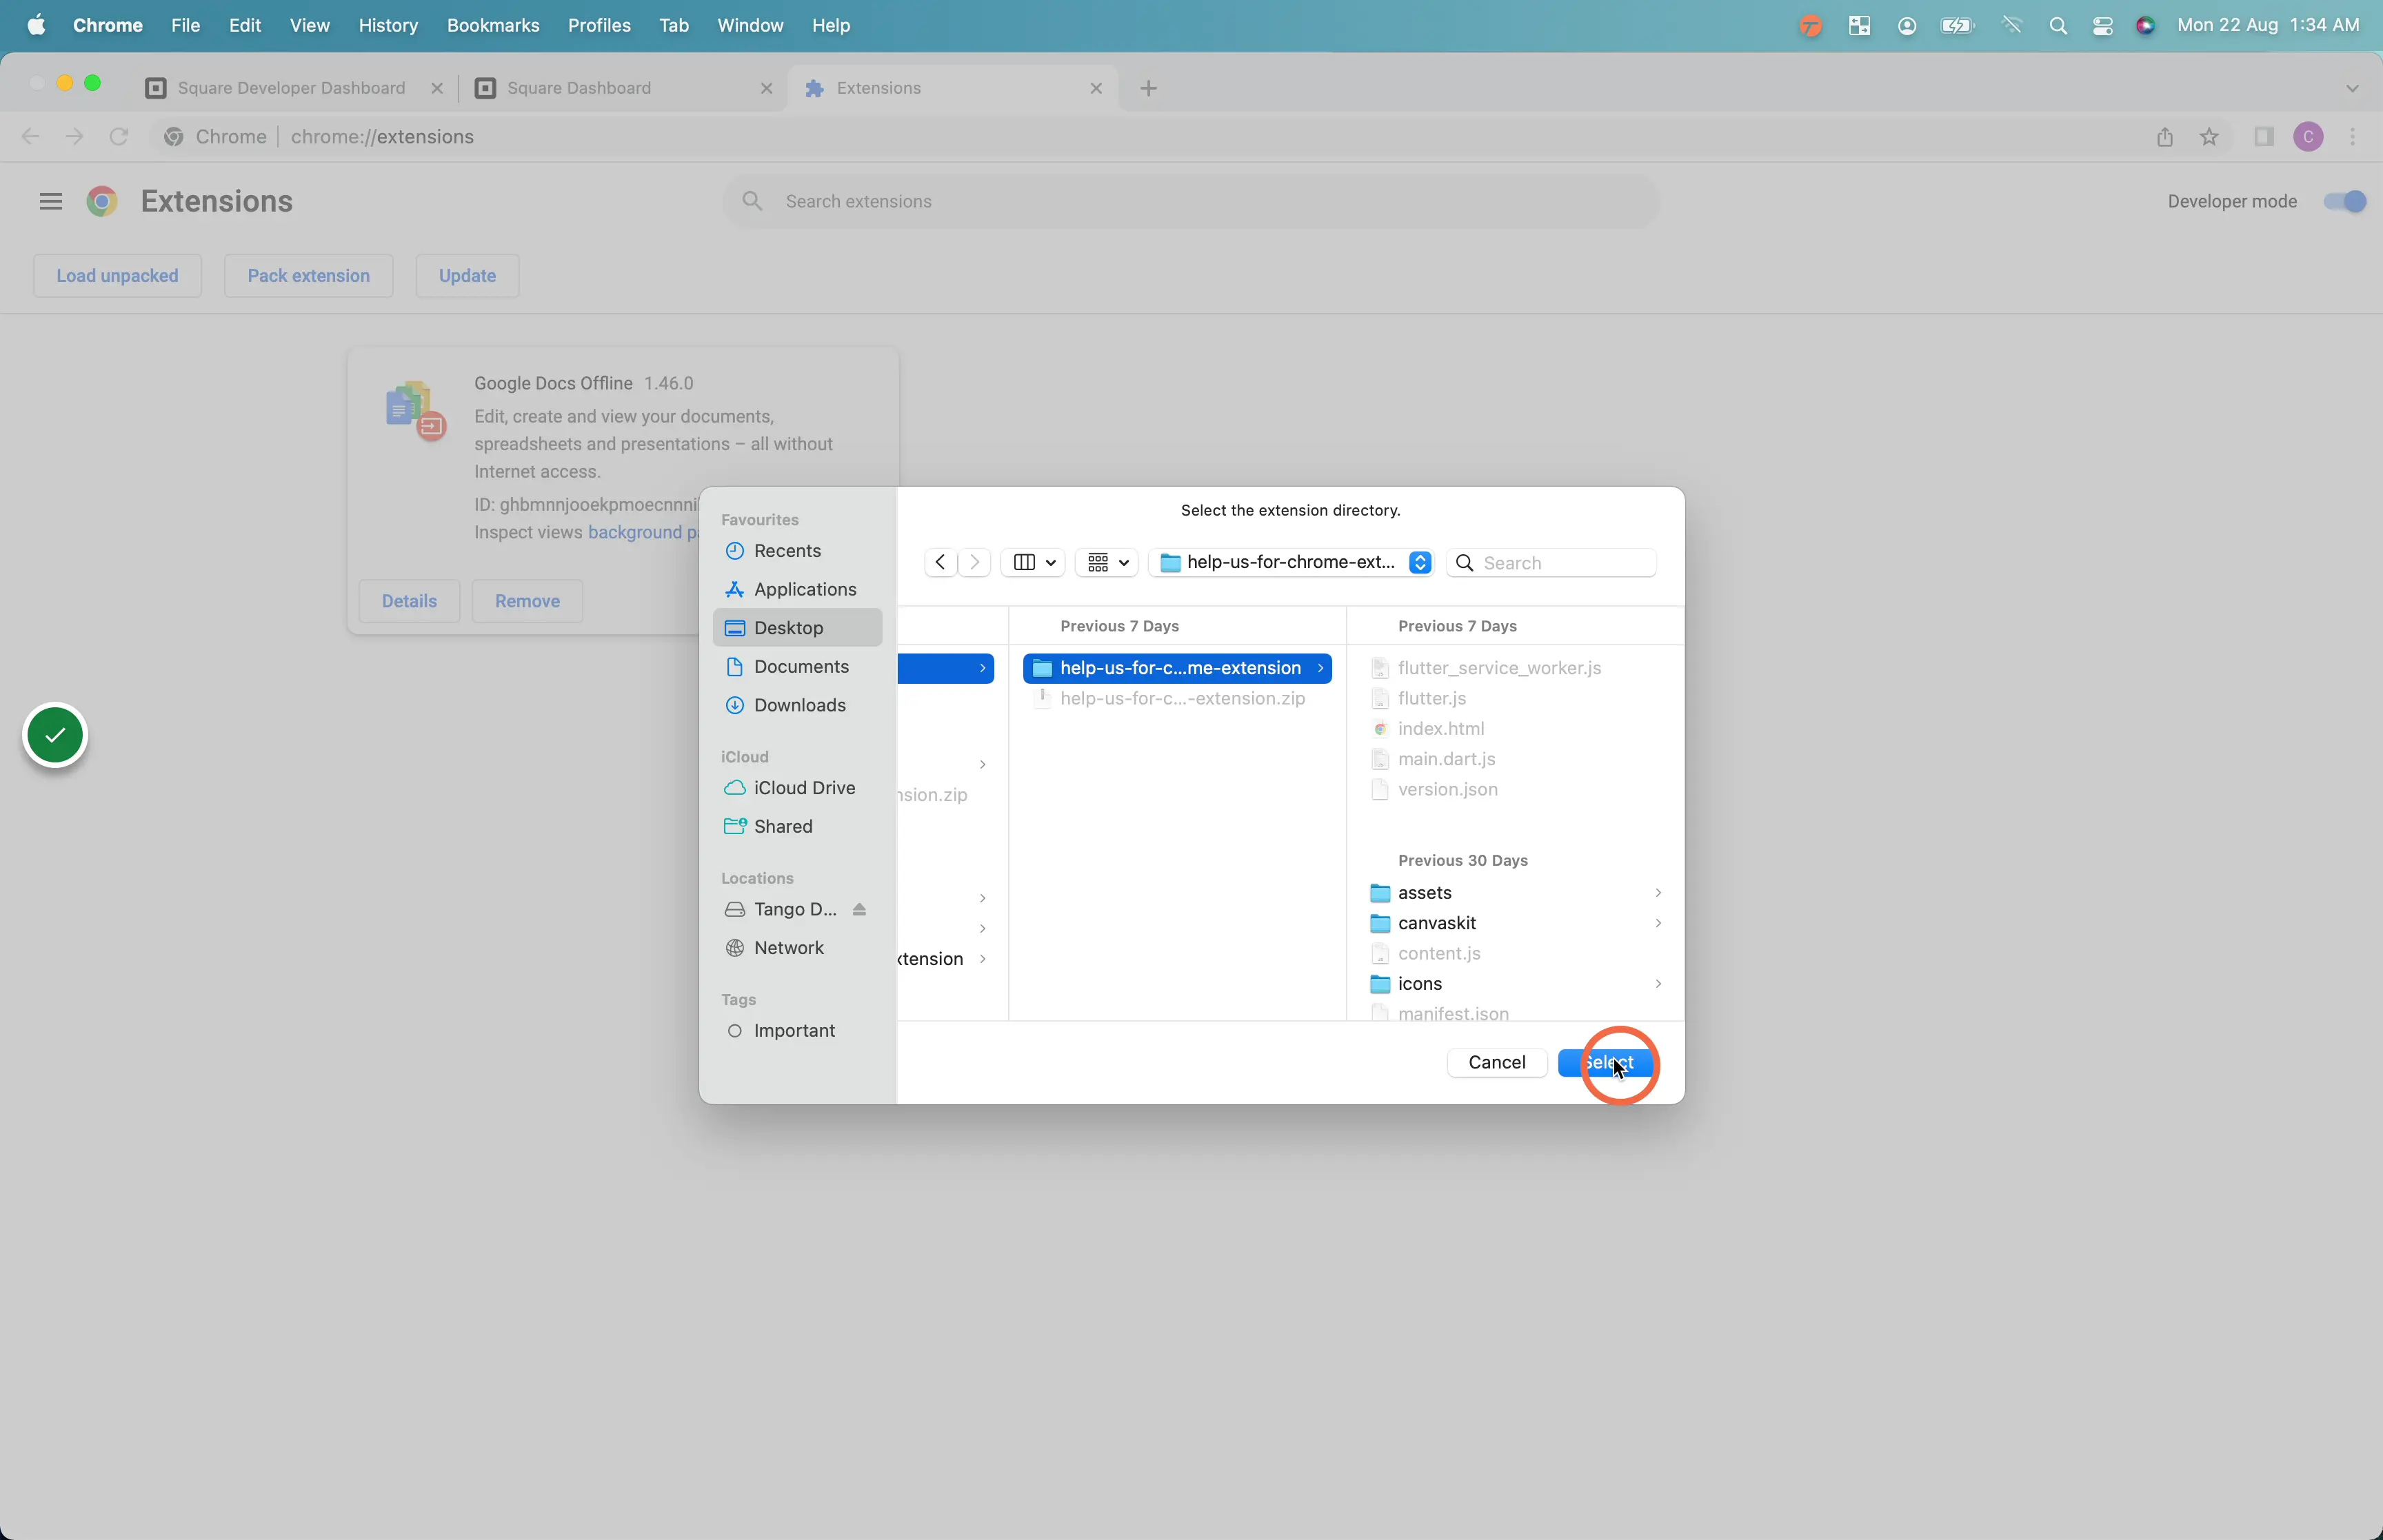The height and width of the screenshot is (1540, 2383).
Task: Eject the Tango D... volume
Action: point(859,909)
